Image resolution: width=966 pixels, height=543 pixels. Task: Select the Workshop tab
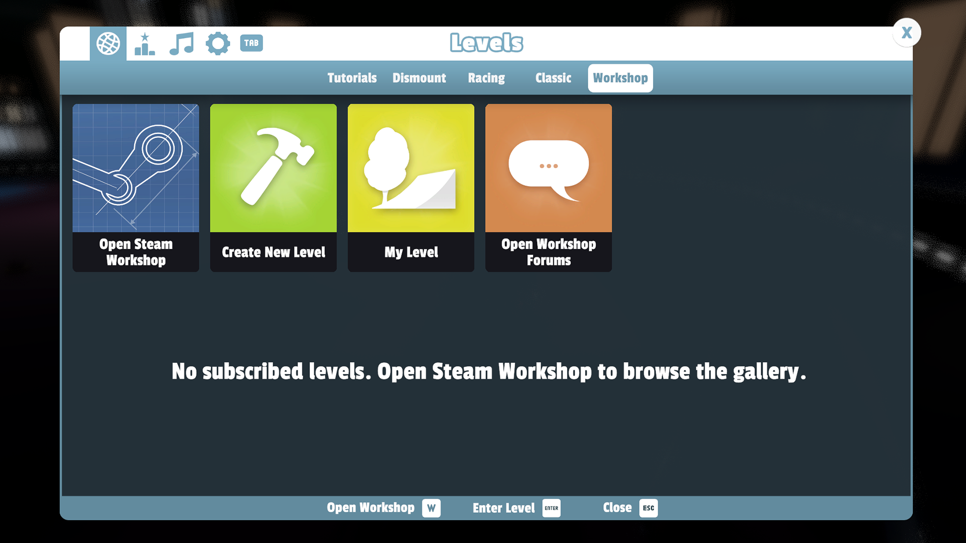[620, 78]
